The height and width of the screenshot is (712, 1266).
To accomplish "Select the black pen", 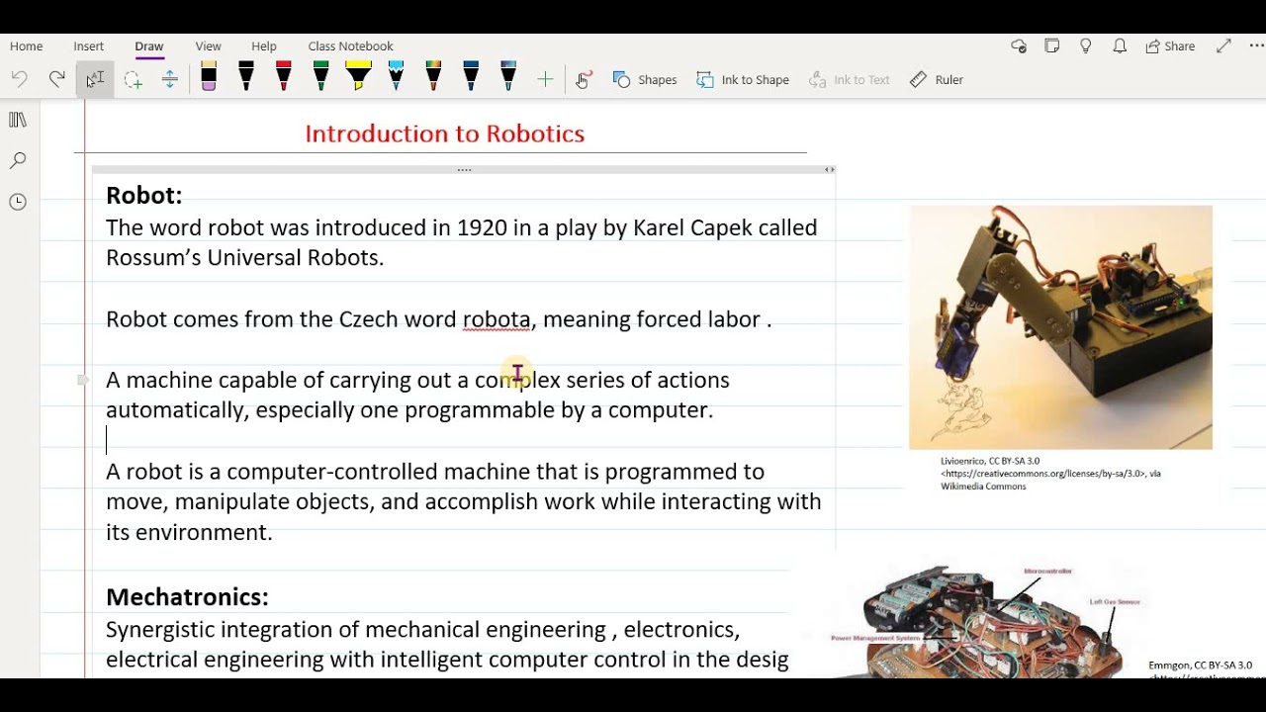I will pos(246,77).
